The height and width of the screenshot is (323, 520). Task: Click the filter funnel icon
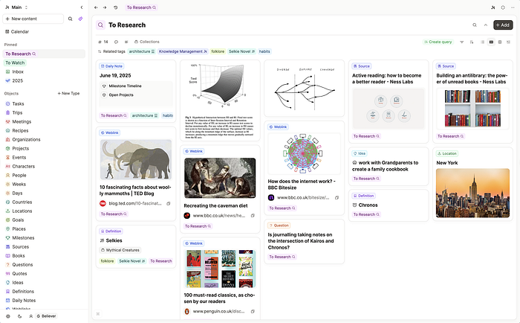coord(461,42)
